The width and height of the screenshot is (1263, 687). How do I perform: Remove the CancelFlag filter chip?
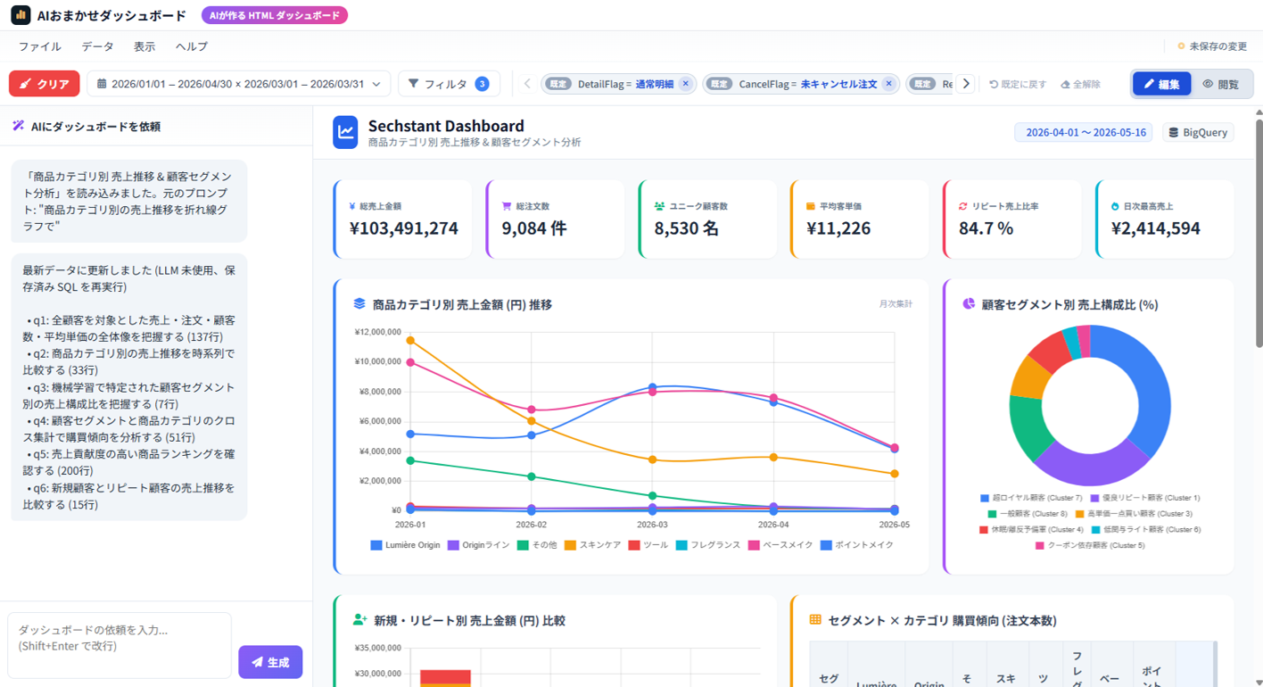pos(888,84)
